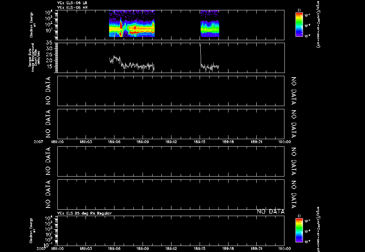Click the "El" label above the top color bar
Viewport: 365px width, 252px height.
pos(299,10)
